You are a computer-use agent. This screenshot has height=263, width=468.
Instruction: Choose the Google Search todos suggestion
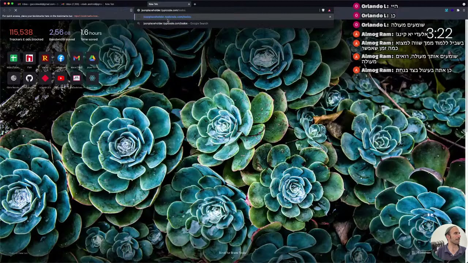234,23
